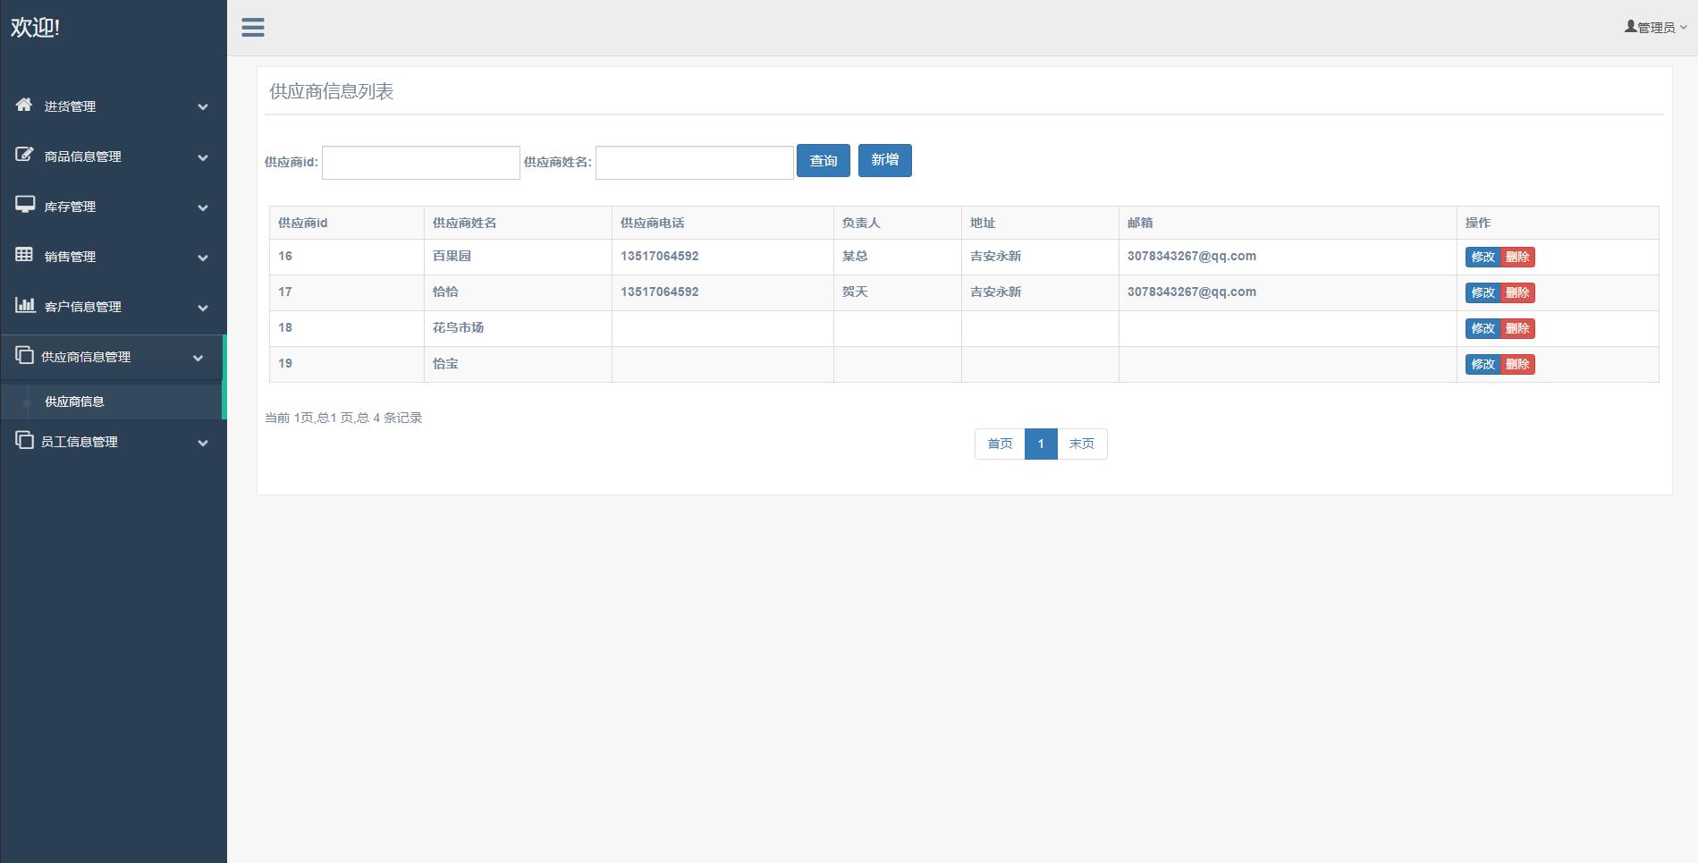The width and height of the screenshot is (1698, 863).
Task: Expand the 库存管理 chevron arrow
Action: (203, 207)
